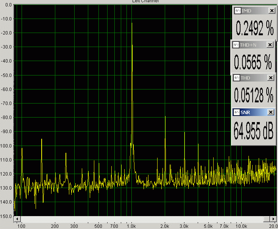Click the -60.0 amplitude axis label
The width and height of the screenshot is (278, 229).
click(6, 89)
